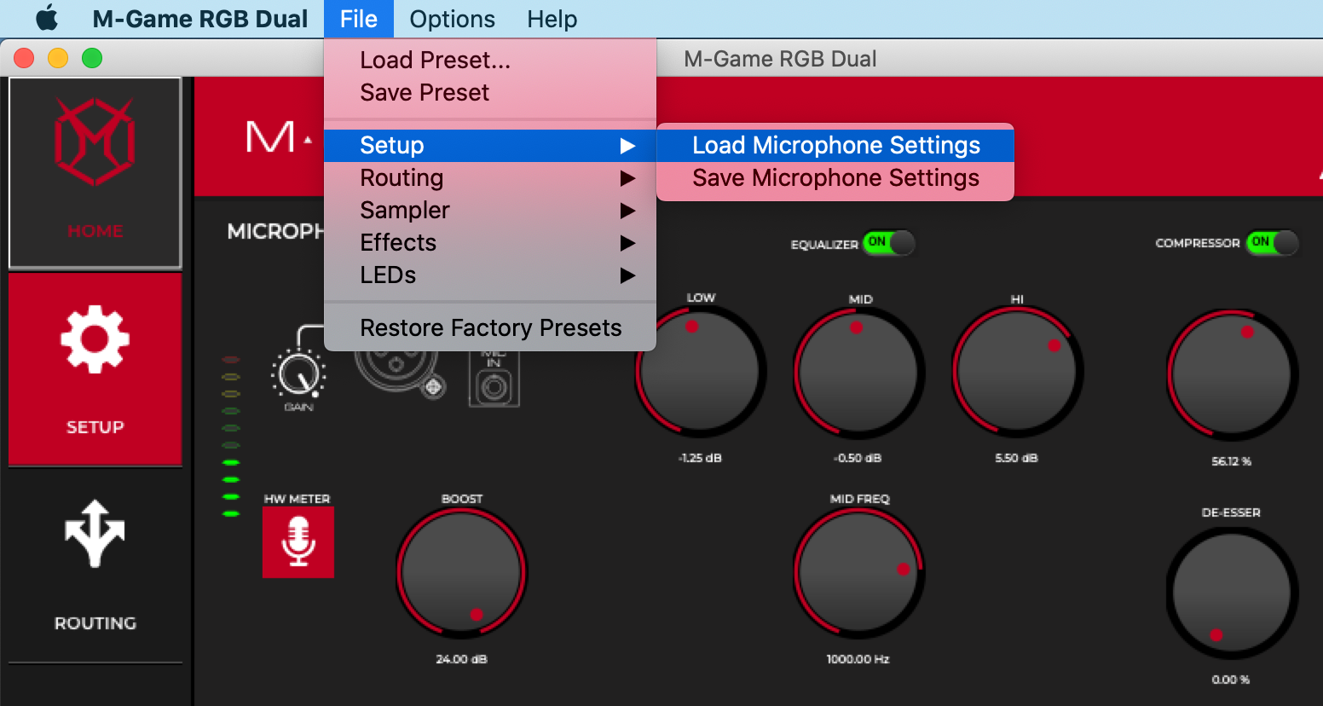Click the 24.00 dB boost value
This screenshot has height=706, width=1323.
click(461, 659)
